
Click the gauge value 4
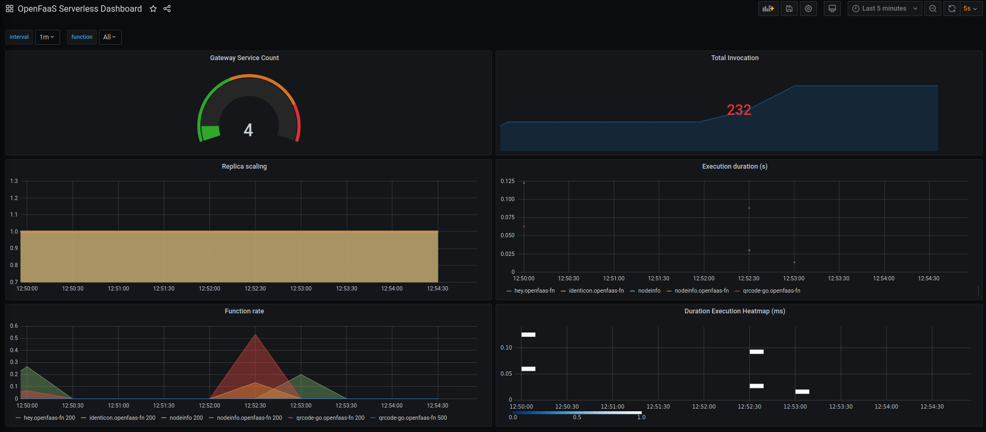tap(248, 130)
